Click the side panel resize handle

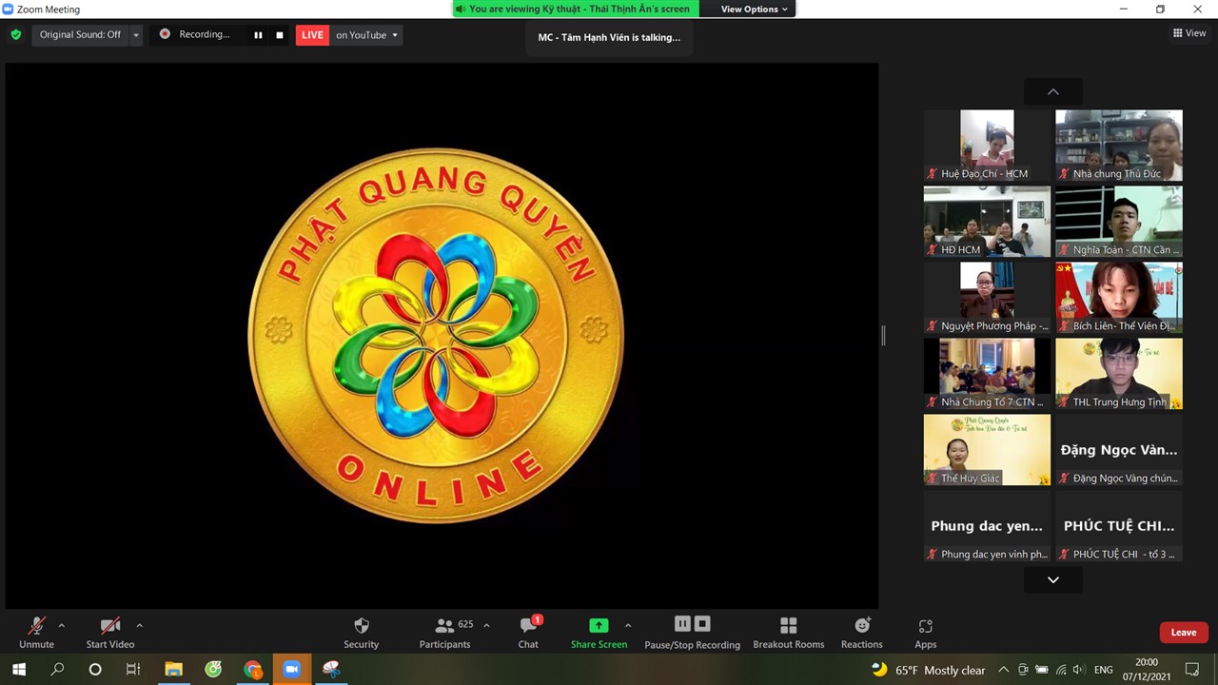coord(883,335)
